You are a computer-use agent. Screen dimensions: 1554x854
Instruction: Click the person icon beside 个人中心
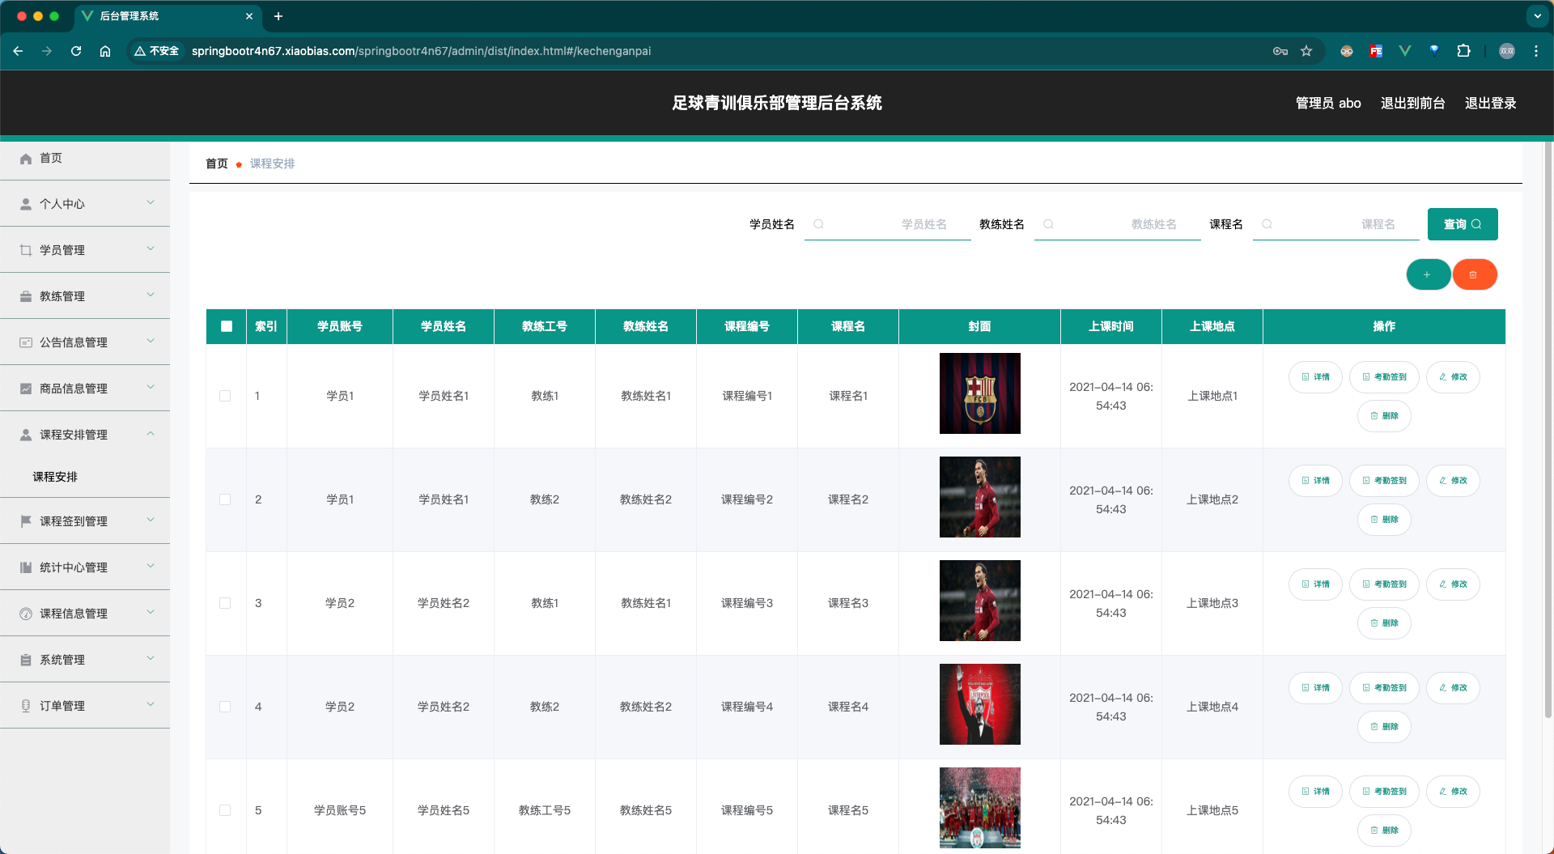point(26,204)
